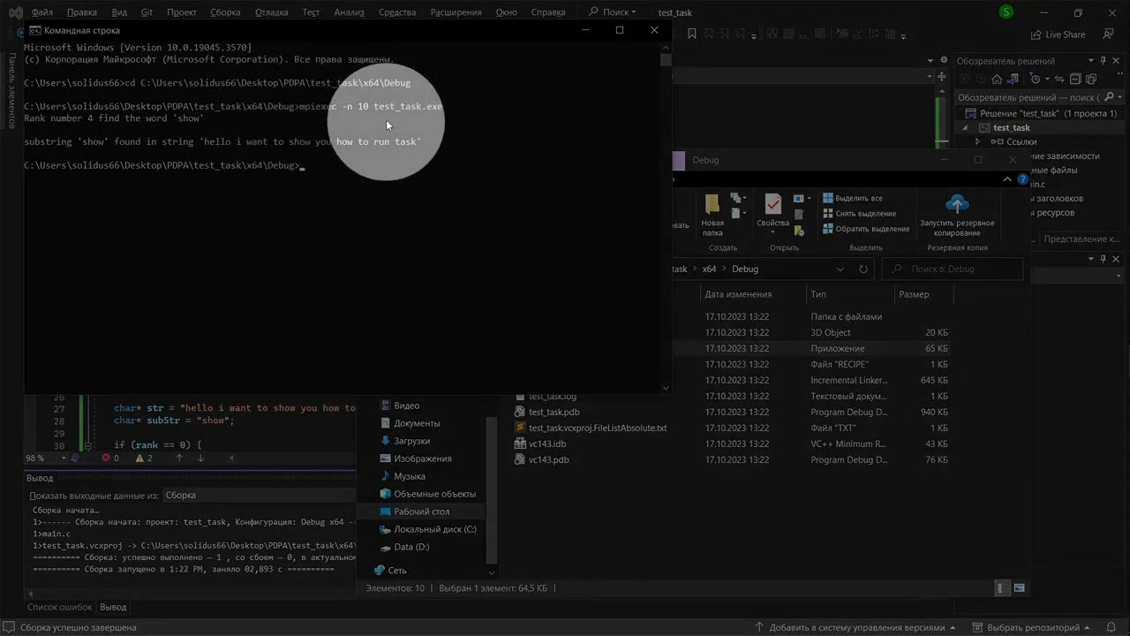Open Локальный диск (C:) in navigation pane
Image resolution: width=1130 pixels, height=636 pixels.
(x=434, y=529)
